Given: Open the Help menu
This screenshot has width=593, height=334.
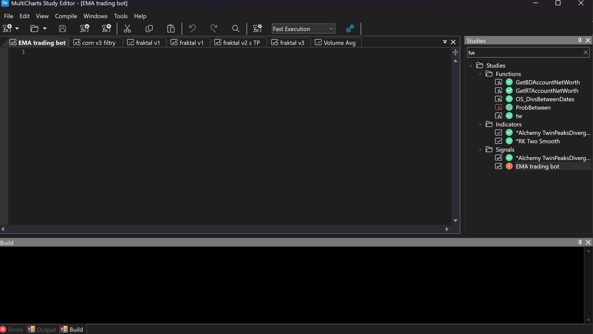Looking at the screenshot, I should click(x=140, y=16).
